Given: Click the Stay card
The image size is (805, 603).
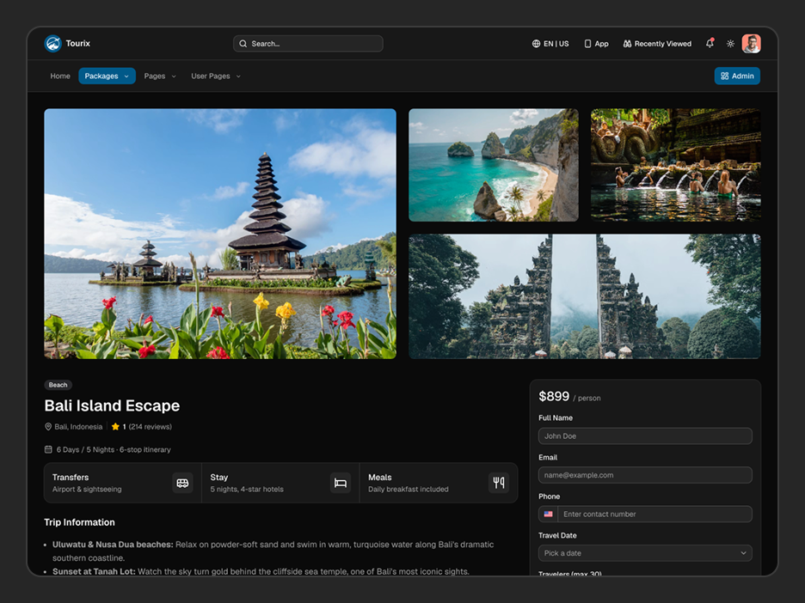Looking at the screenshot, I should [281, 483].
